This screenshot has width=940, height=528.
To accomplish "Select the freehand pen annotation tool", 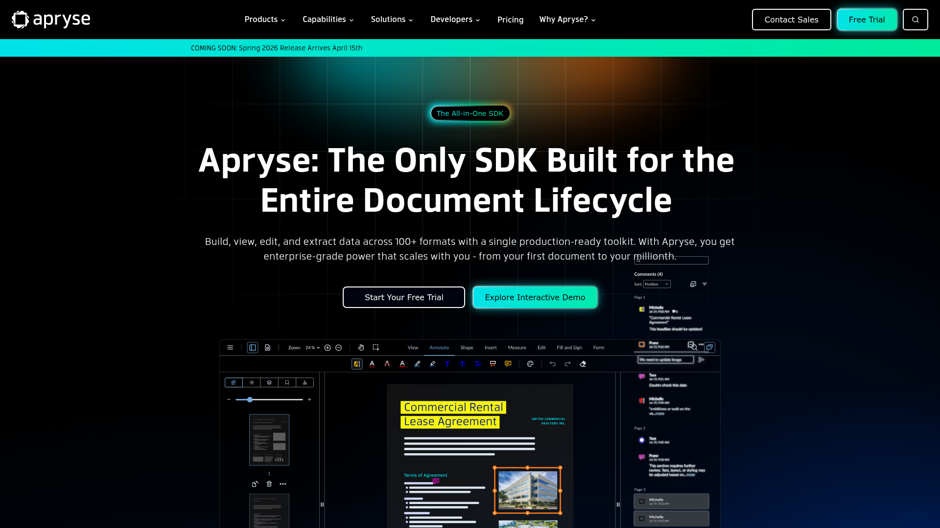I will click(x=417, y=364).
